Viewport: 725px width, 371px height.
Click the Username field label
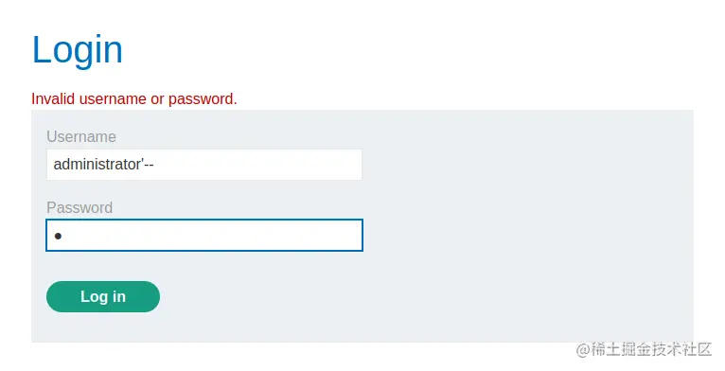[81, 137]
